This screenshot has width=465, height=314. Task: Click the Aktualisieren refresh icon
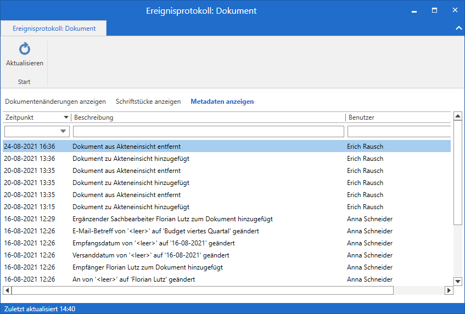[25, 49]
